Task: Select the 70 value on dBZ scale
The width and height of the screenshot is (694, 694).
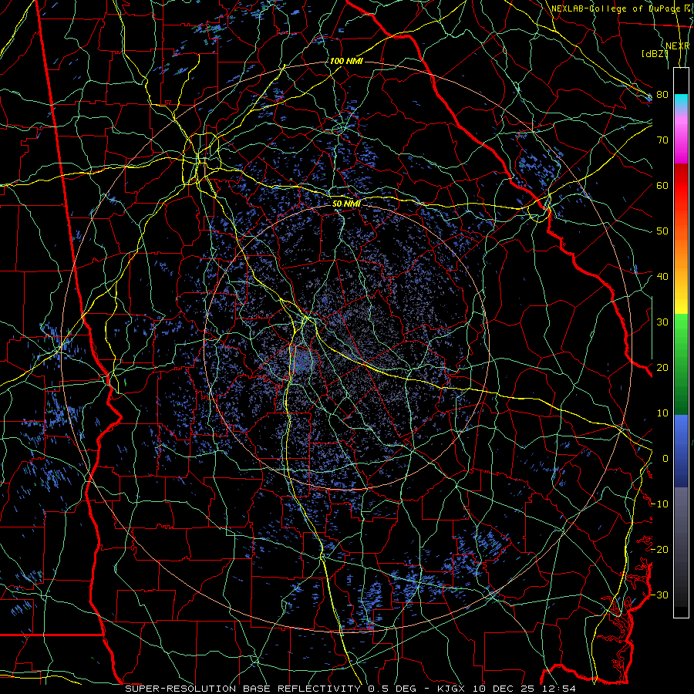Action: [662, 140]
